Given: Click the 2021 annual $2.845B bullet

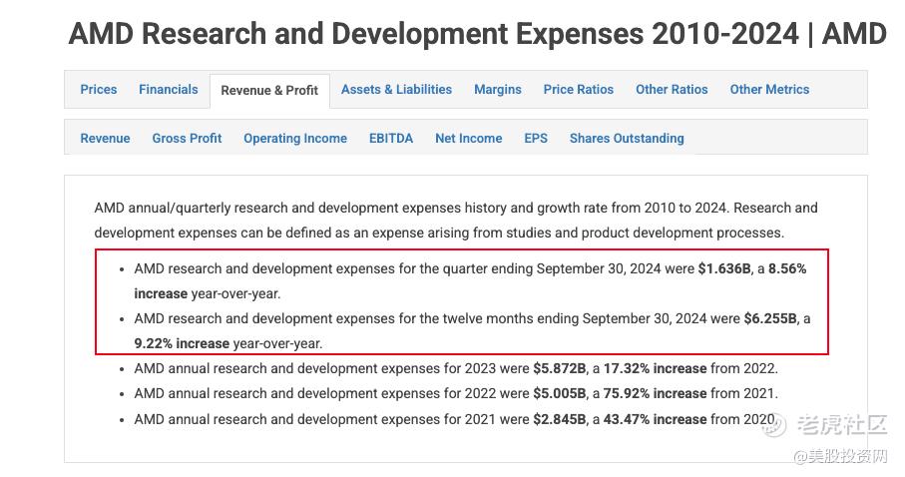Looking at the screenshot, I should point(454,419).
